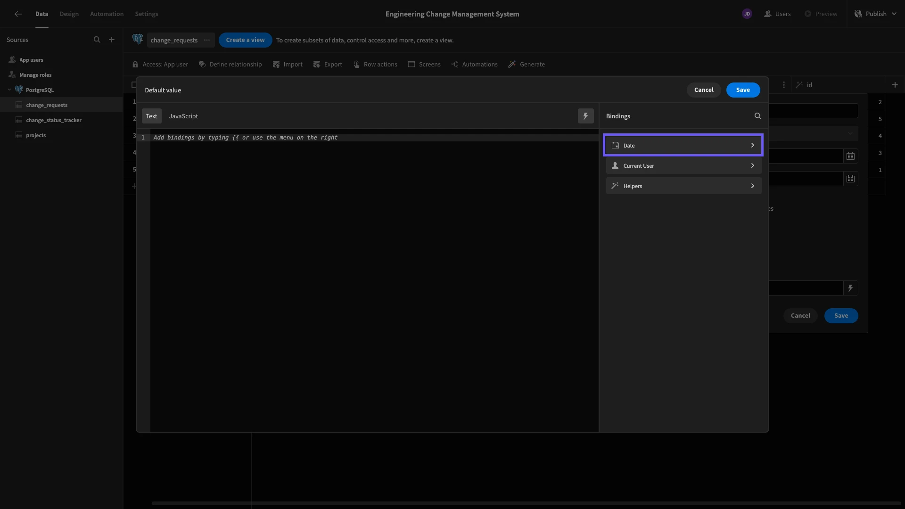Open the Automations toolbar item
Image resolution: width=905 pixels, height=509 pixels.
[474, 65]
